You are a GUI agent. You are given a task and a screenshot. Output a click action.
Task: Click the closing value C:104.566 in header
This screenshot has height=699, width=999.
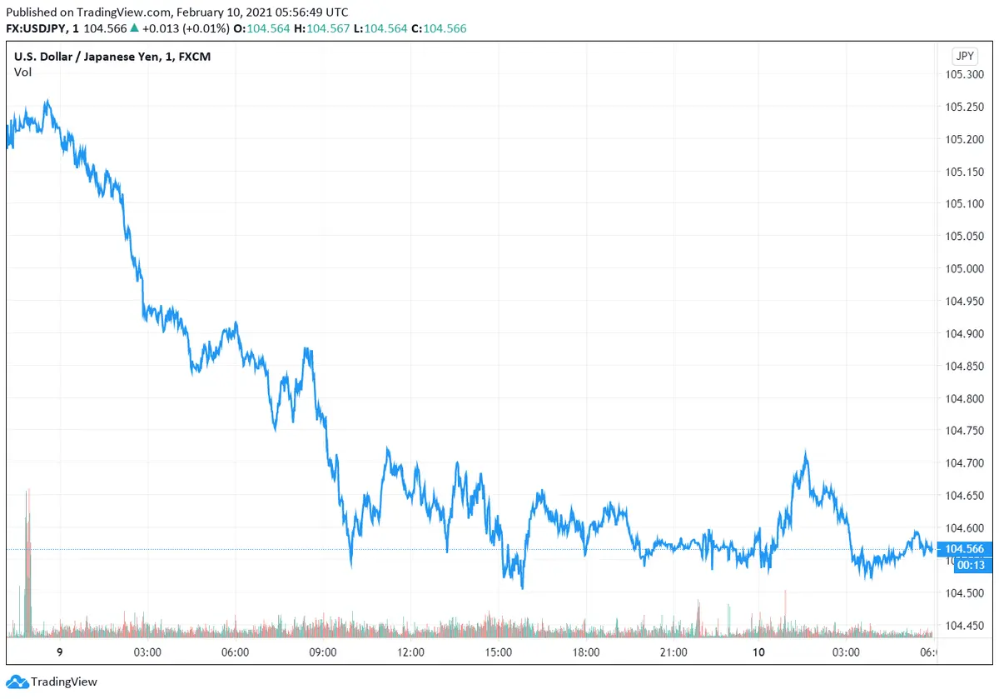coord(440,28)
